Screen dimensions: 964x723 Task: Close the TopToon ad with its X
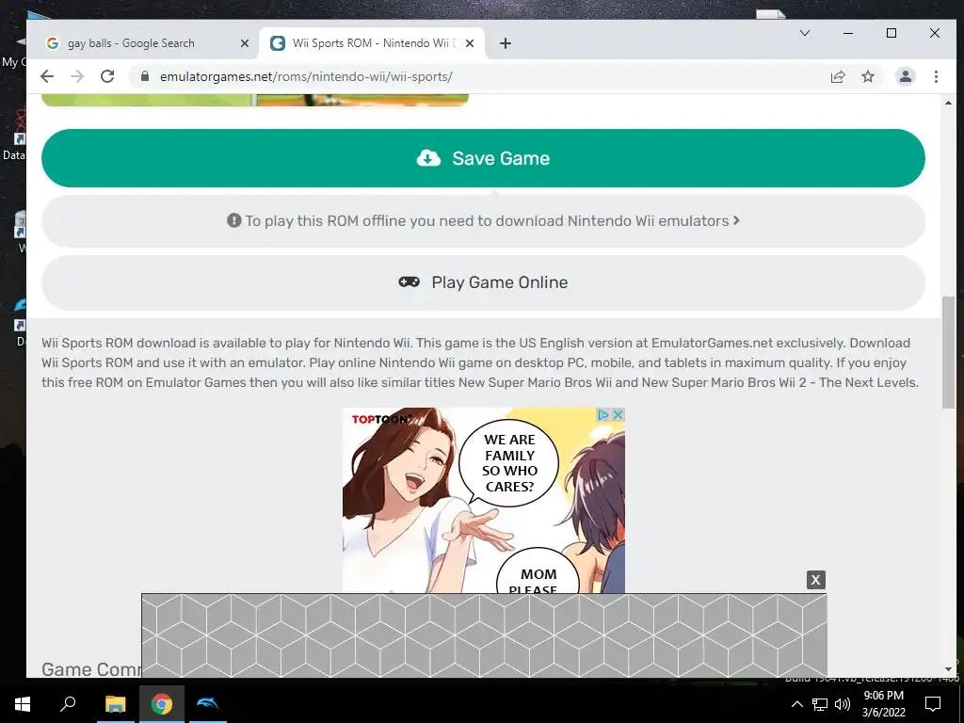(618, 415)
